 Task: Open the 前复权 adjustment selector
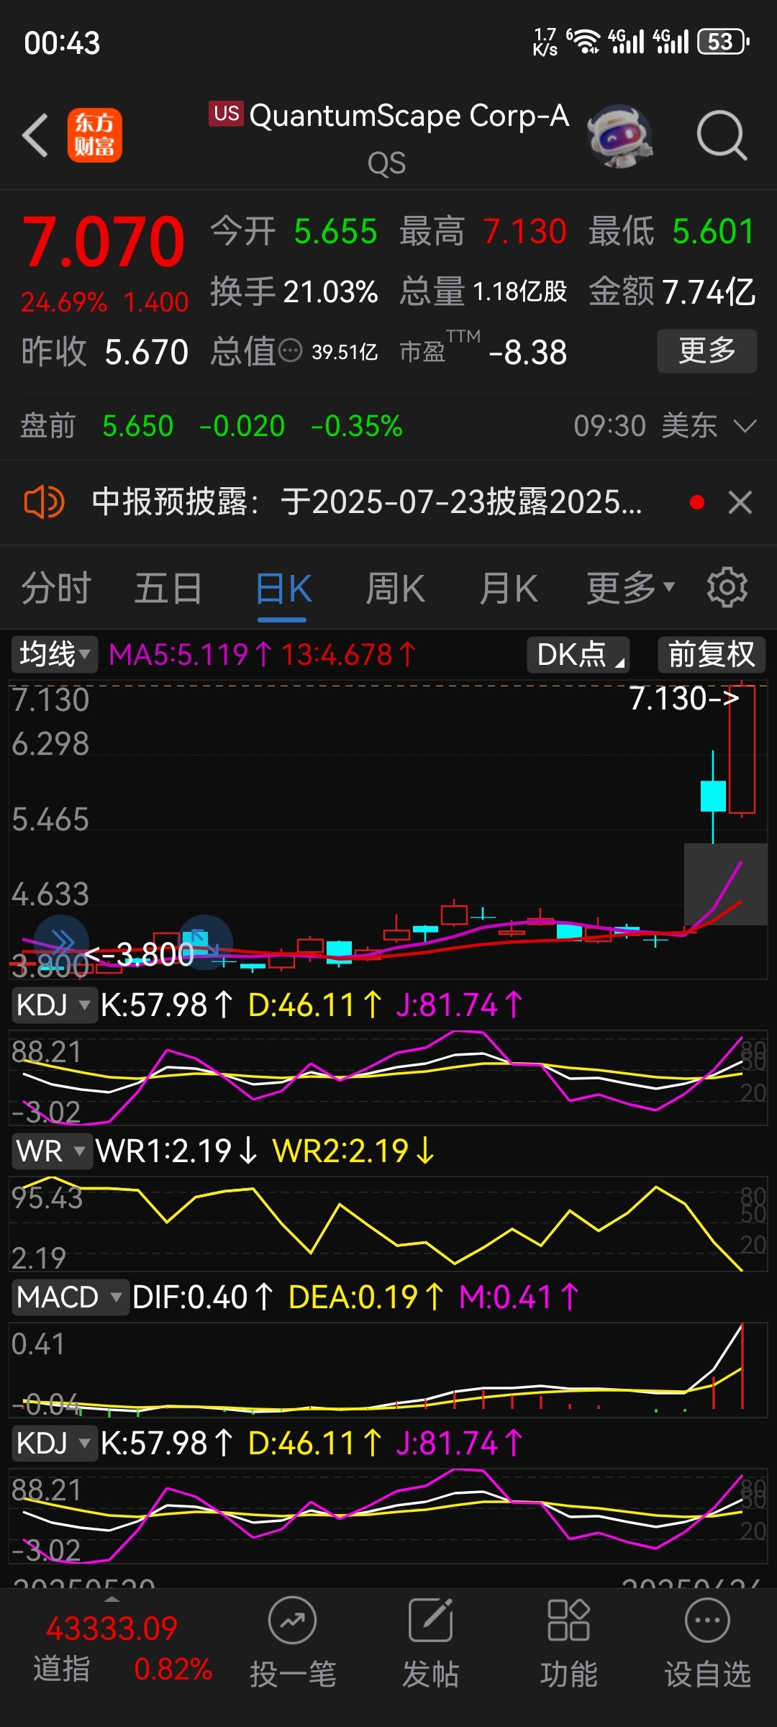(712, 654)
